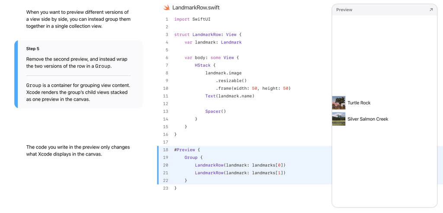Click the landmarks[1] LandmarkRow code line
The image size is (443, 213).
[x=240, y=173]
